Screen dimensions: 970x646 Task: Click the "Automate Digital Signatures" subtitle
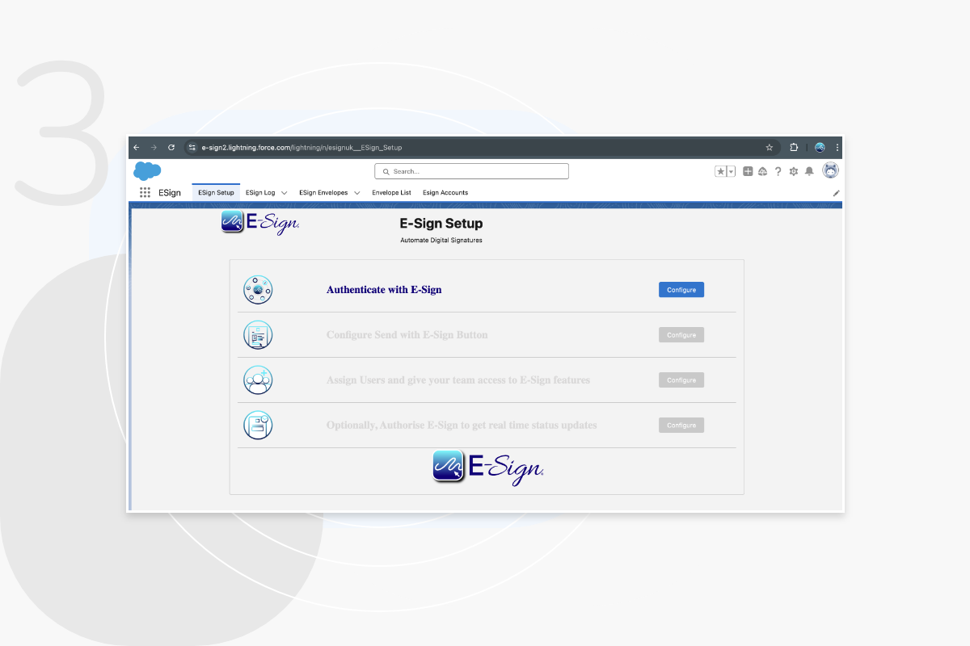tap(441, 241)
